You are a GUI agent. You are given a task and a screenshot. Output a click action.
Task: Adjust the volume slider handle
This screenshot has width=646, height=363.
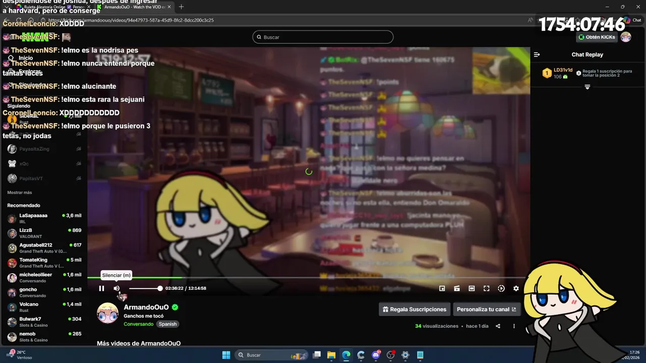tap(160, 288)
